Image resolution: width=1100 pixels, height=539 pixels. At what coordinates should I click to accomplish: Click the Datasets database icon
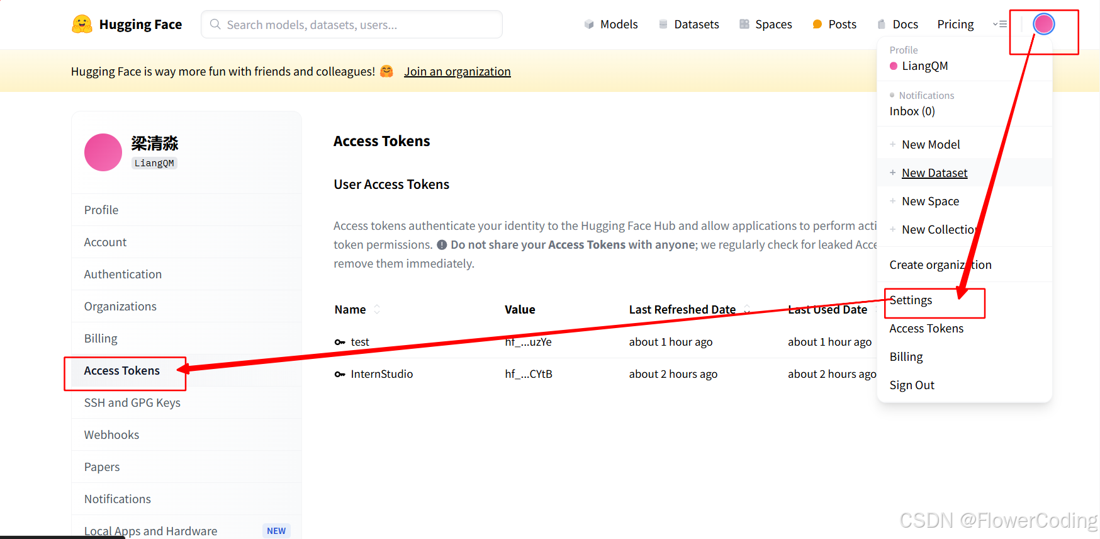(663, 24)
